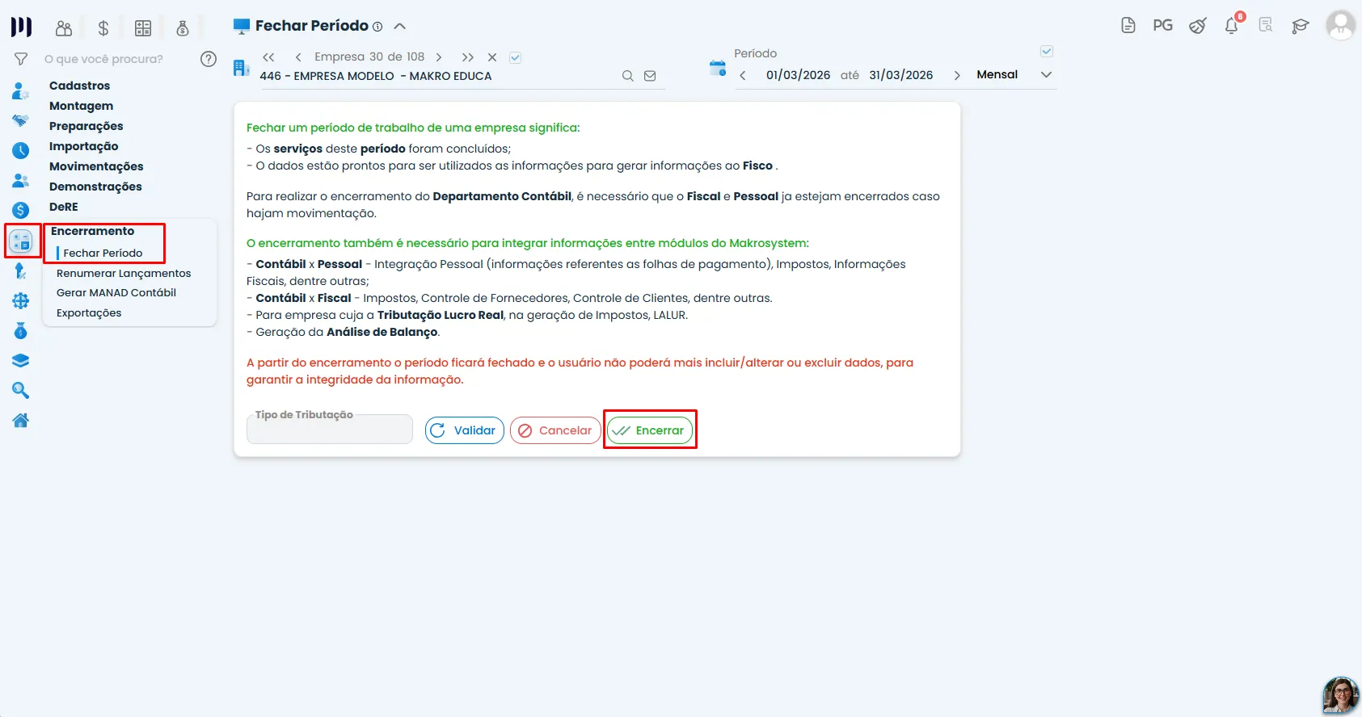Open the notifications bell

pyautogui.click(x=1232, y=25)
